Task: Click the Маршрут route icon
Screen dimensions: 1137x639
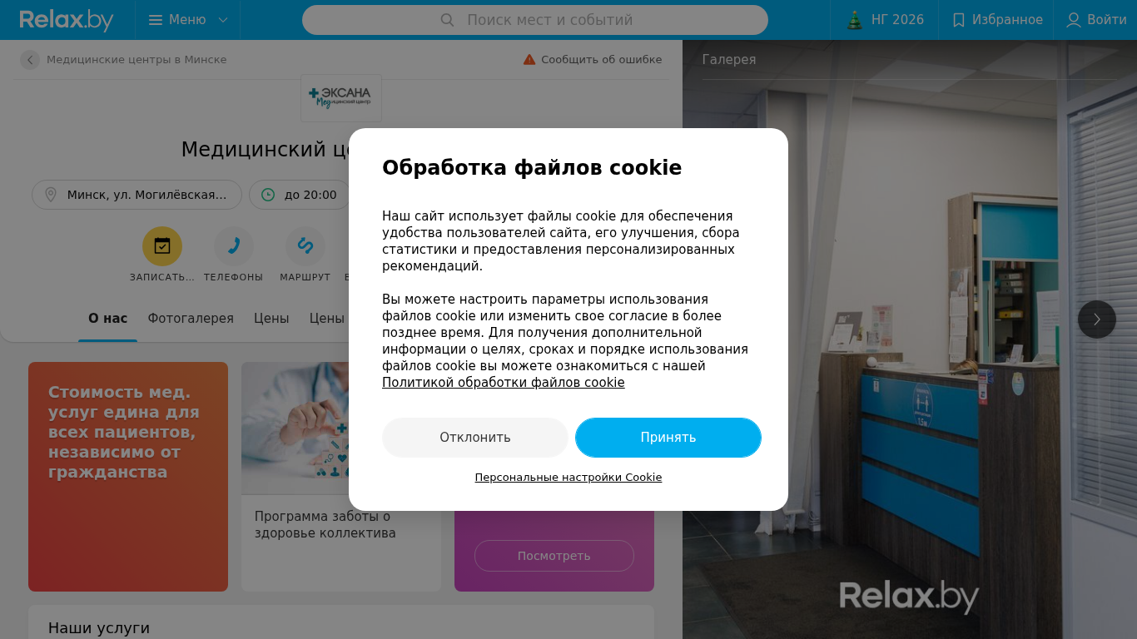Action: (x=305, y=246)
